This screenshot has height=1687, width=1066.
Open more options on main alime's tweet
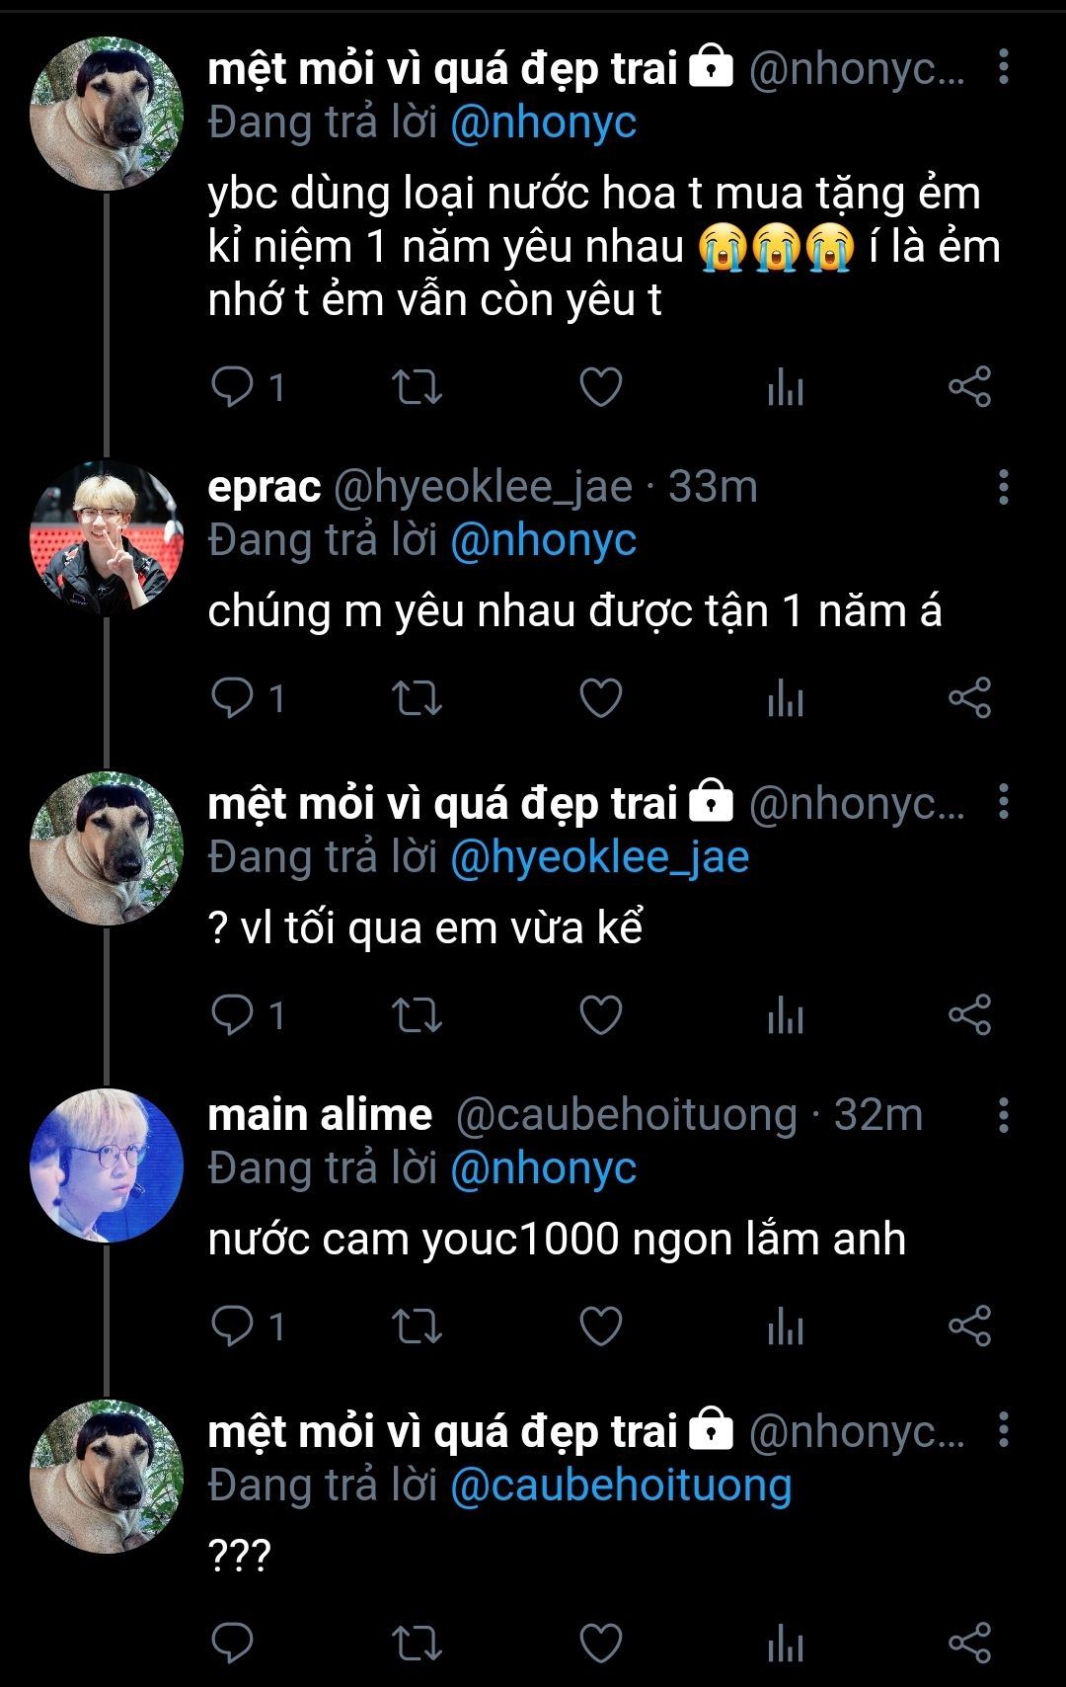click(x=1003, y=1115)
